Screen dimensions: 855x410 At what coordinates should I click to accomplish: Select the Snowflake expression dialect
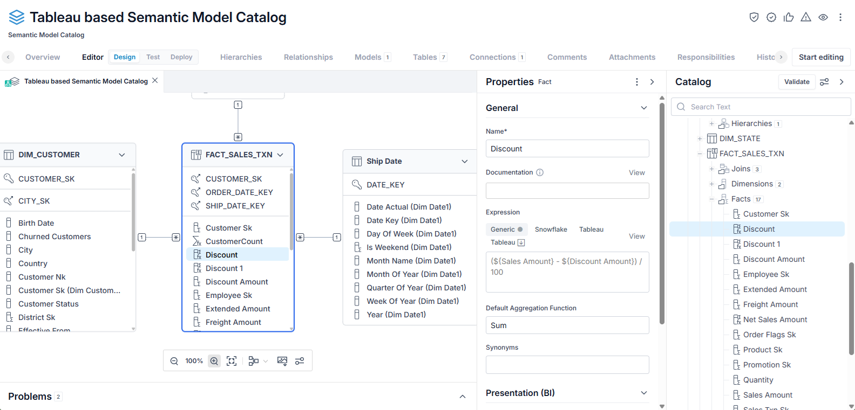coord(551,230)
